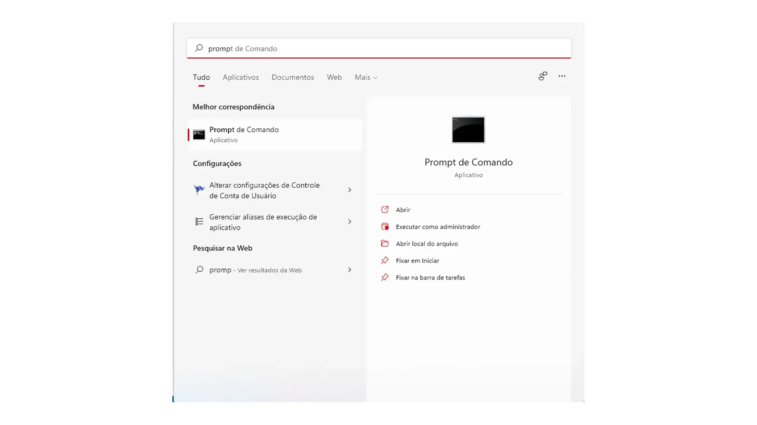
Task: Click the ellipsis options icon top right
Action: point(562,76)
